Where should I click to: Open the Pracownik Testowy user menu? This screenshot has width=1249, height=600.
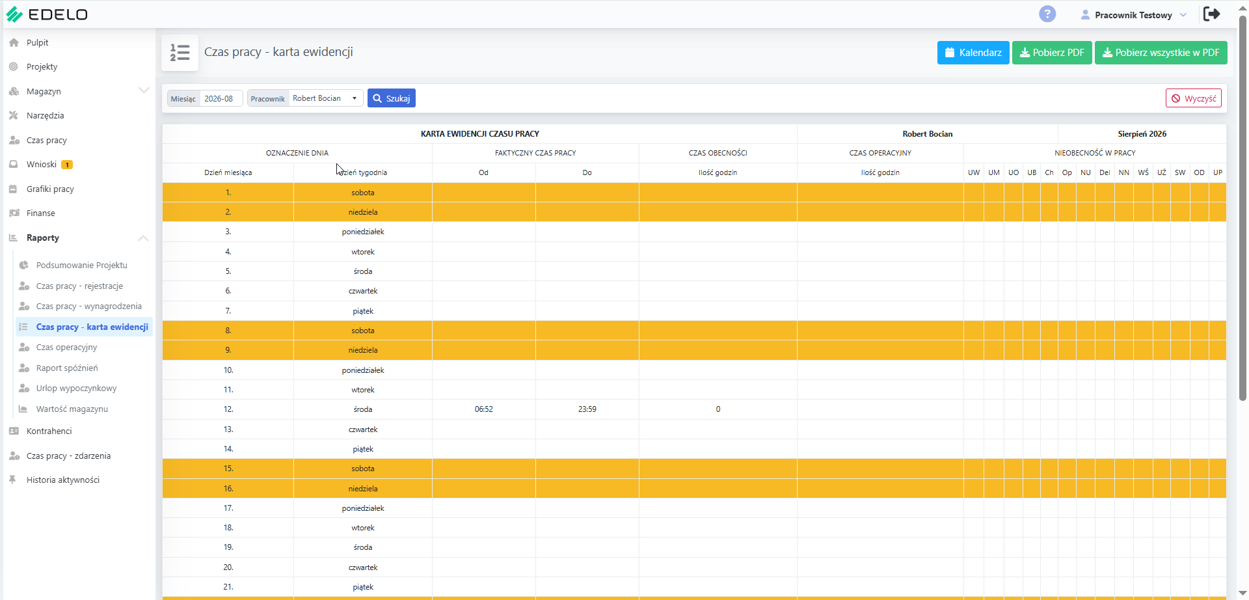[x=1133, y=14]
